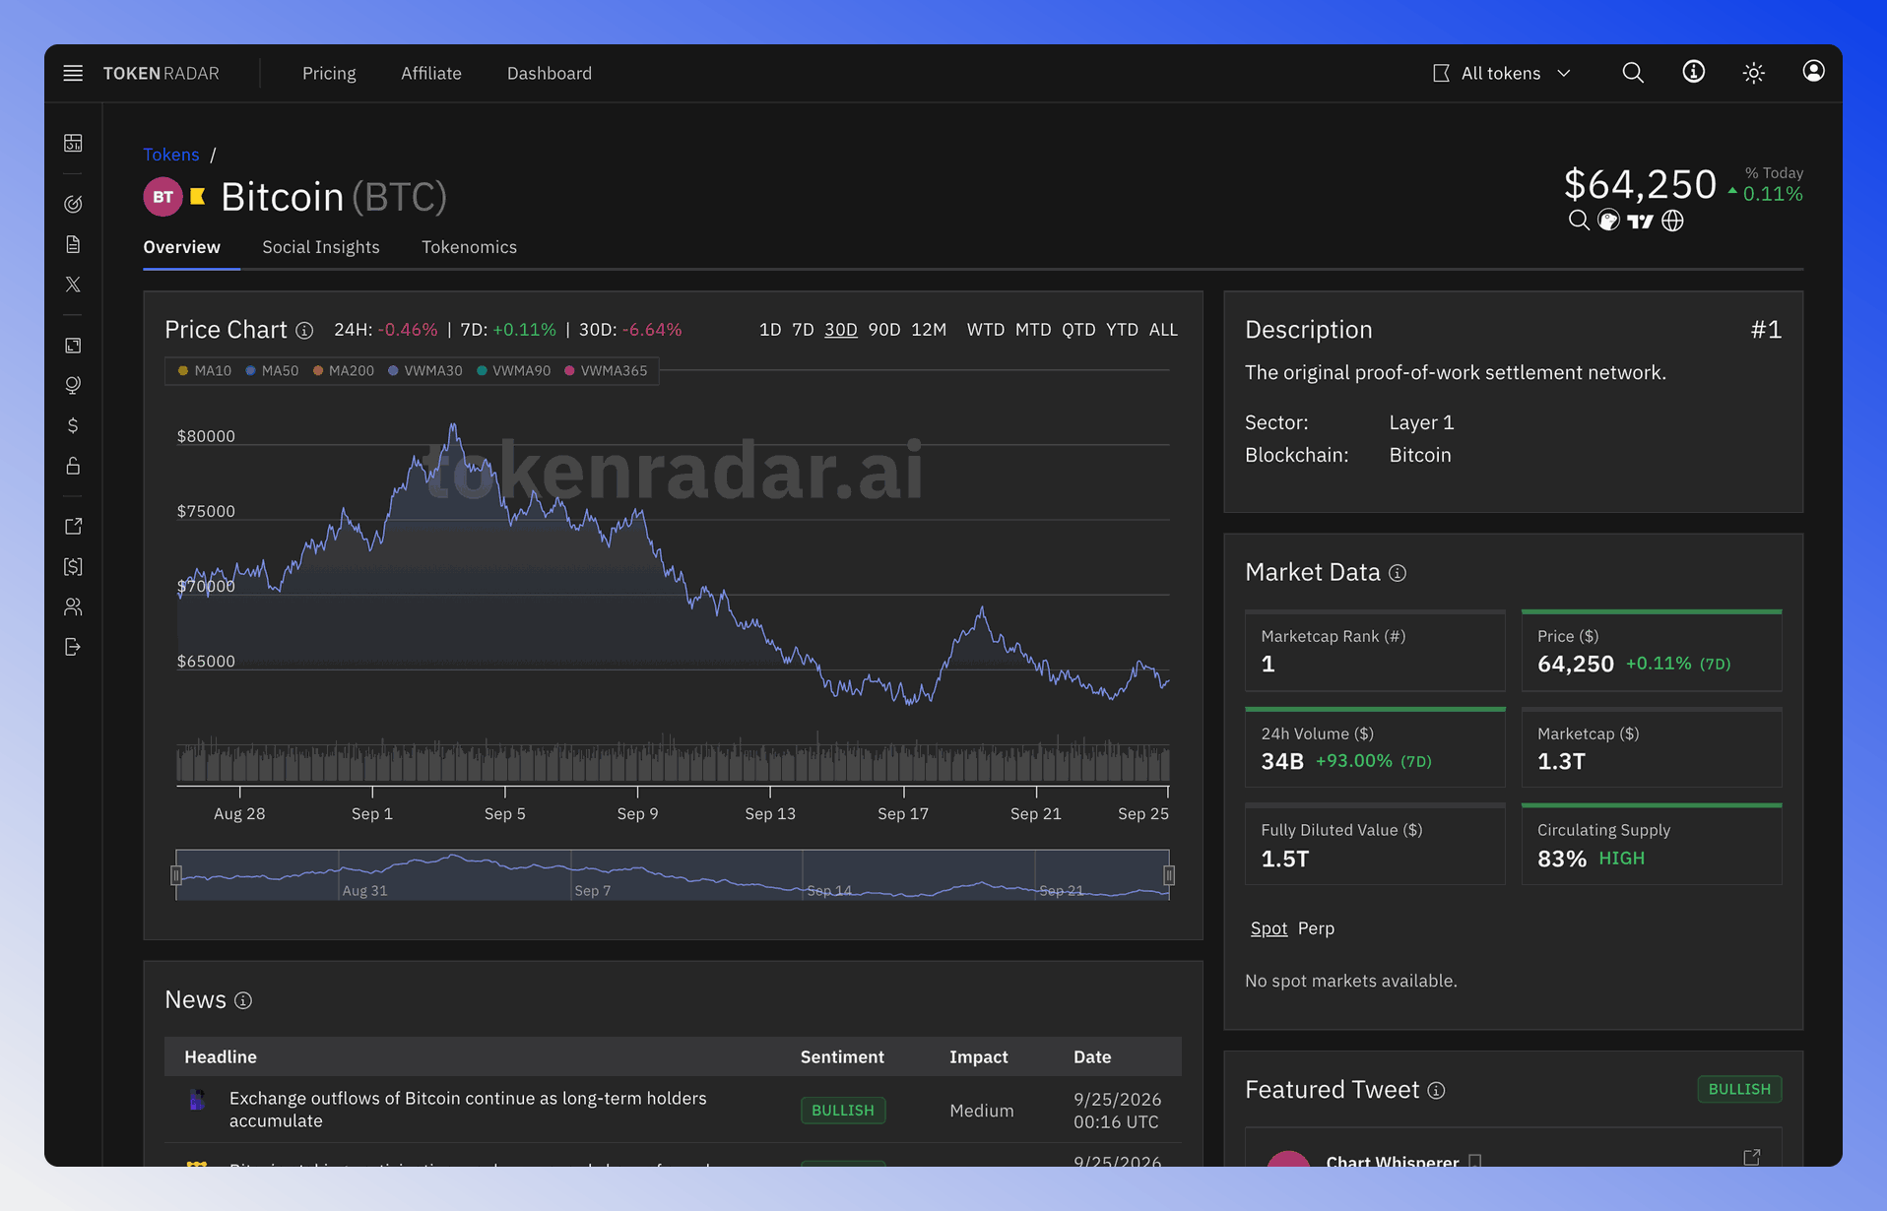Switch to the Overview tab
The image size is (1887, 1211).
point(182,247)
